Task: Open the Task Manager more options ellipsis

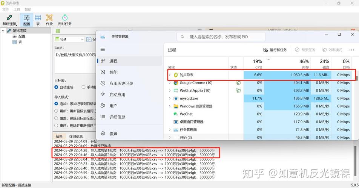Action: (x=352, y=50)
